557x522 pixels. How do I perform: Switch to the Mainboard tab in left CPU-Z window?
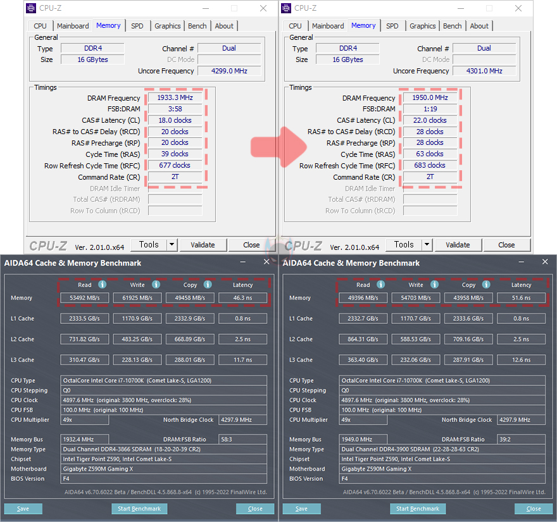pyautogui.click(x=73, y=26)
